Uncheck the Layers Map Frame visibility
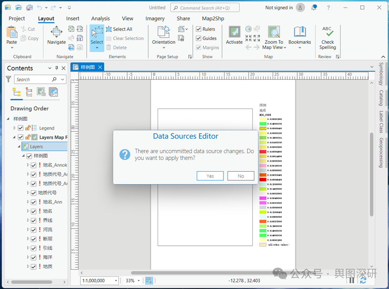Screen dimensions: 389x289 click(21, 137)
